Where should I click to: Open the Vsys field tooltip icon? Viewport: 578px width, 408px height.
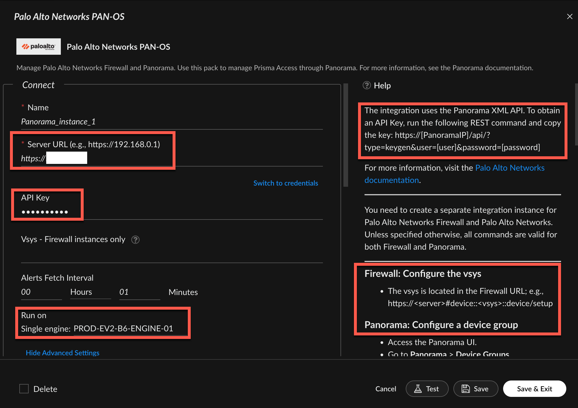coord(135,240)
